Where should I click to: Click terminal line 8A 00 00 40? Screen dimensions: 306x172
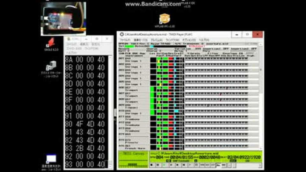click(85, 60)
